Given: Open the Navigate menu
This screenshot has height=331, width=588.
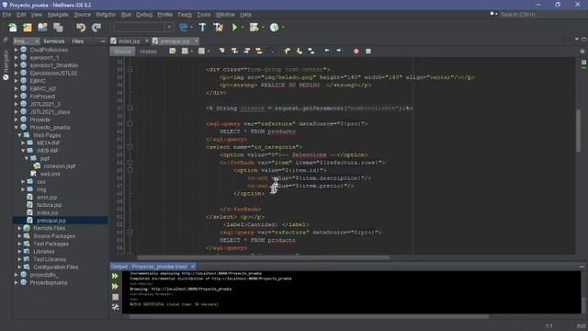Looking at the screenshot, I should [x=58, y=15].
